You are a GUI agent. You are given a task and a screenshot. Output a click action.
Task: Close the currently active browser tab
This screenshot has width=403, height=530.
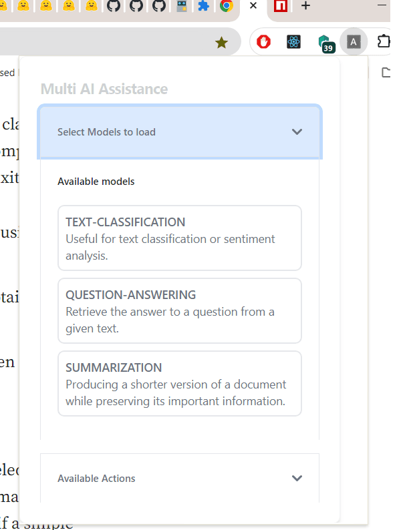pos(253,7)
